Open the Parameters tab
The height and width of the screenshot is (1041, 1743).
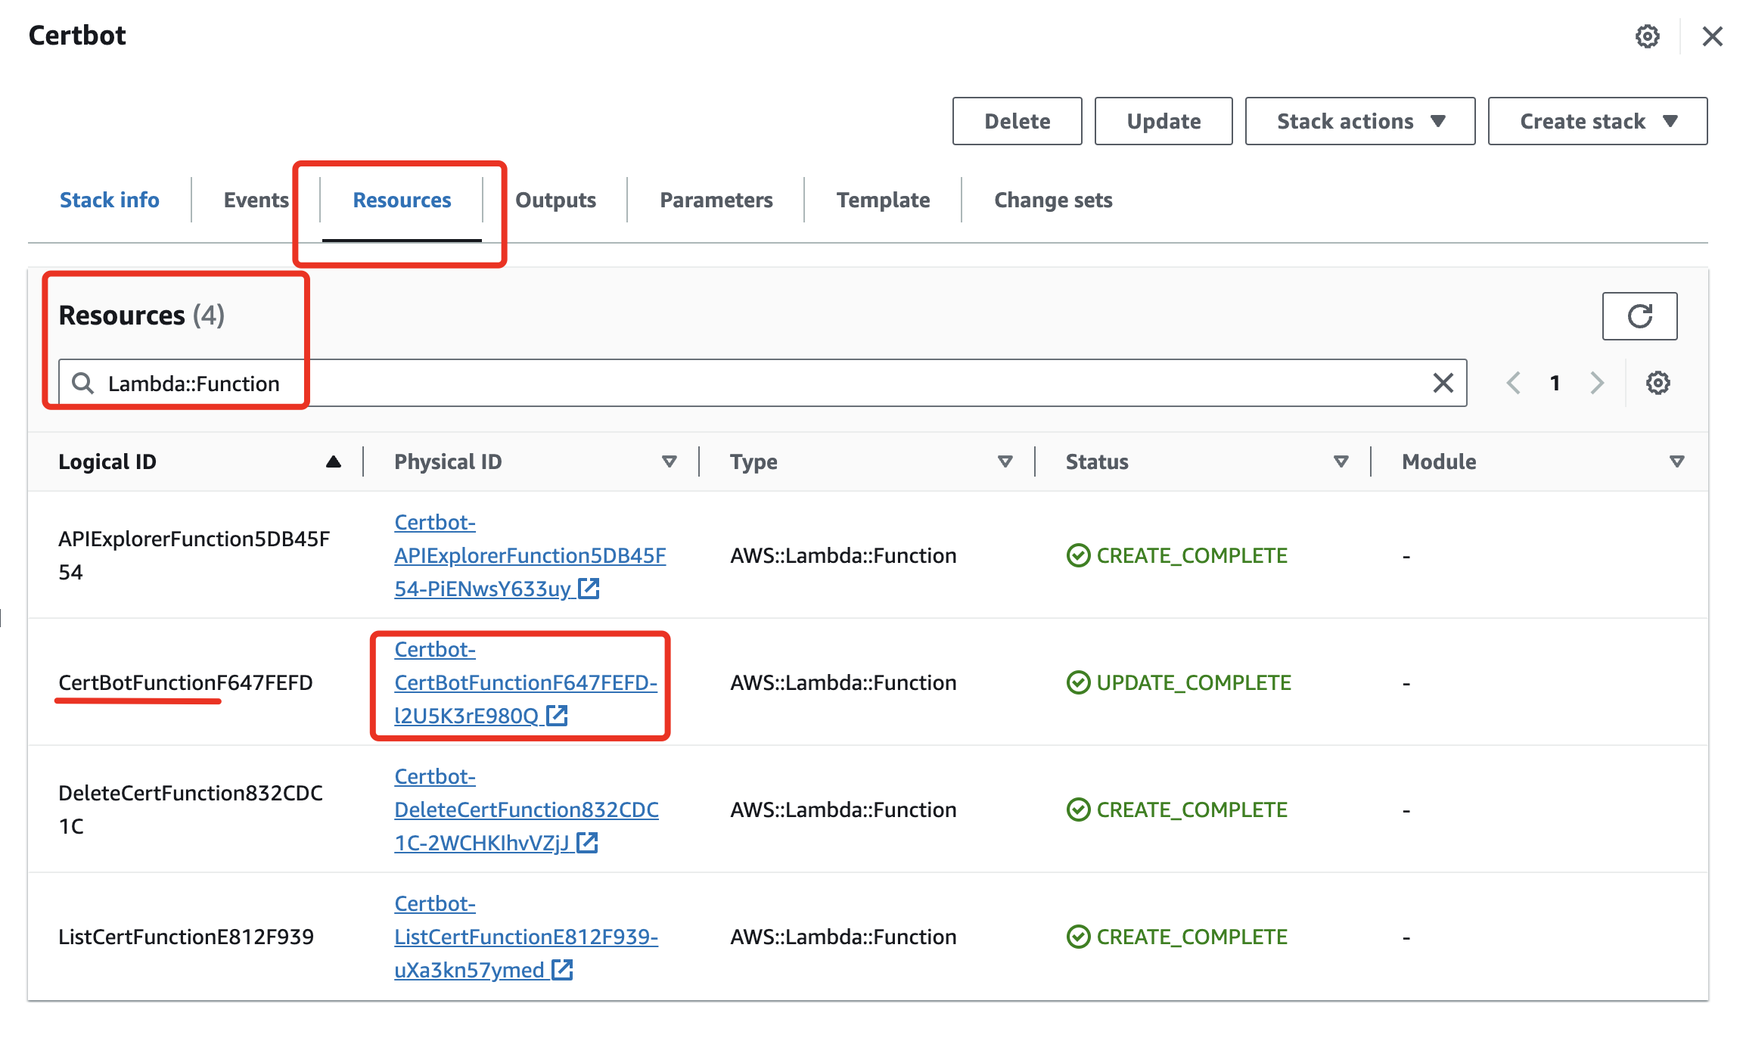click(x=716, y=200)
